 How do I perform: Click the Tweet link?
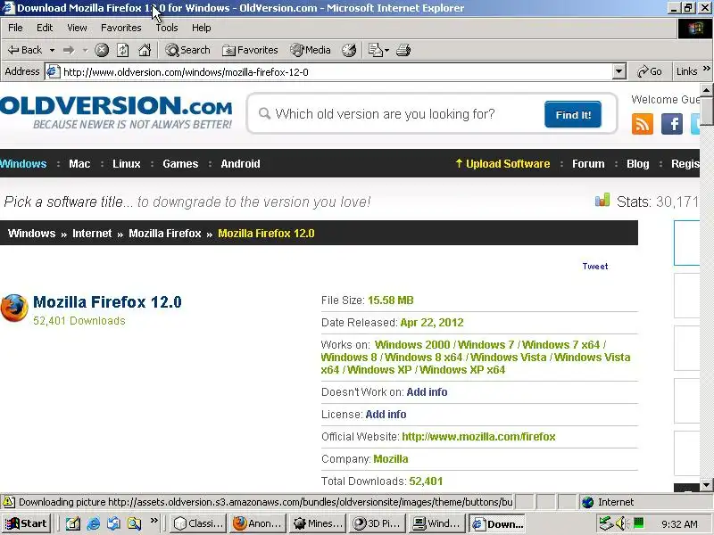(595, 266)
